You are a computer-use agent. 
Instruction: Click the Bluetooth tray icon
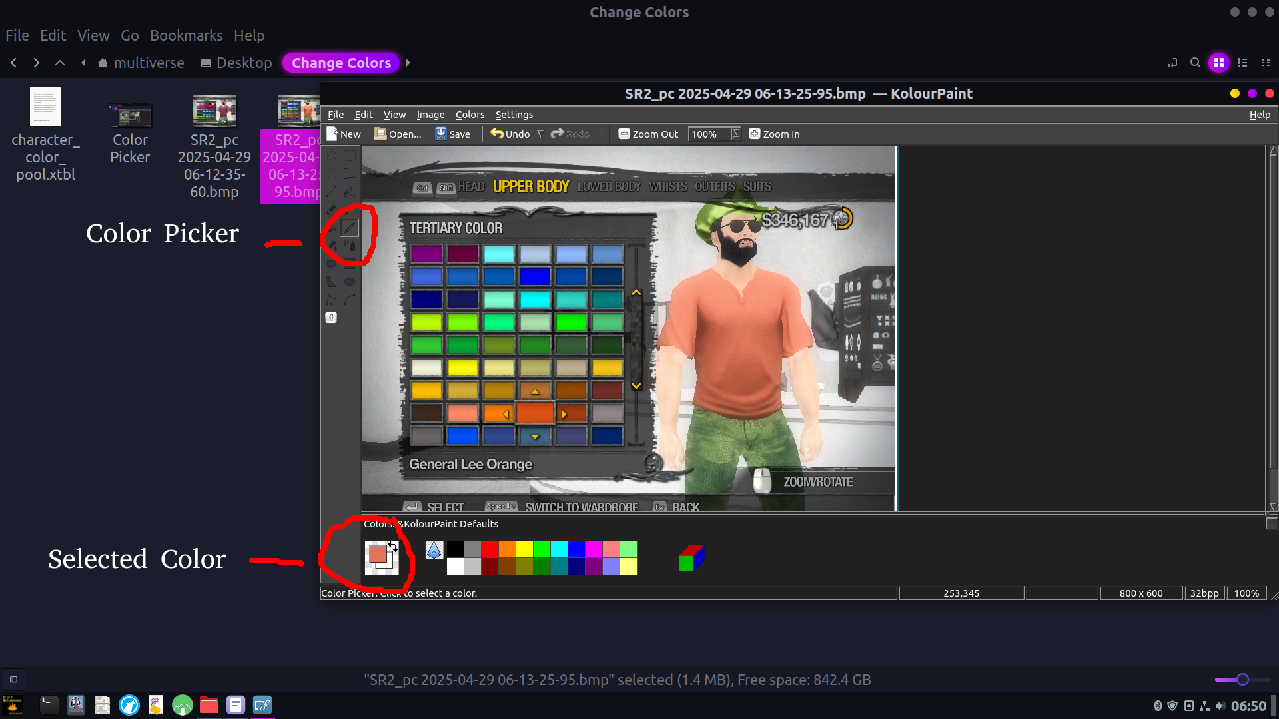pos(1158,706)
